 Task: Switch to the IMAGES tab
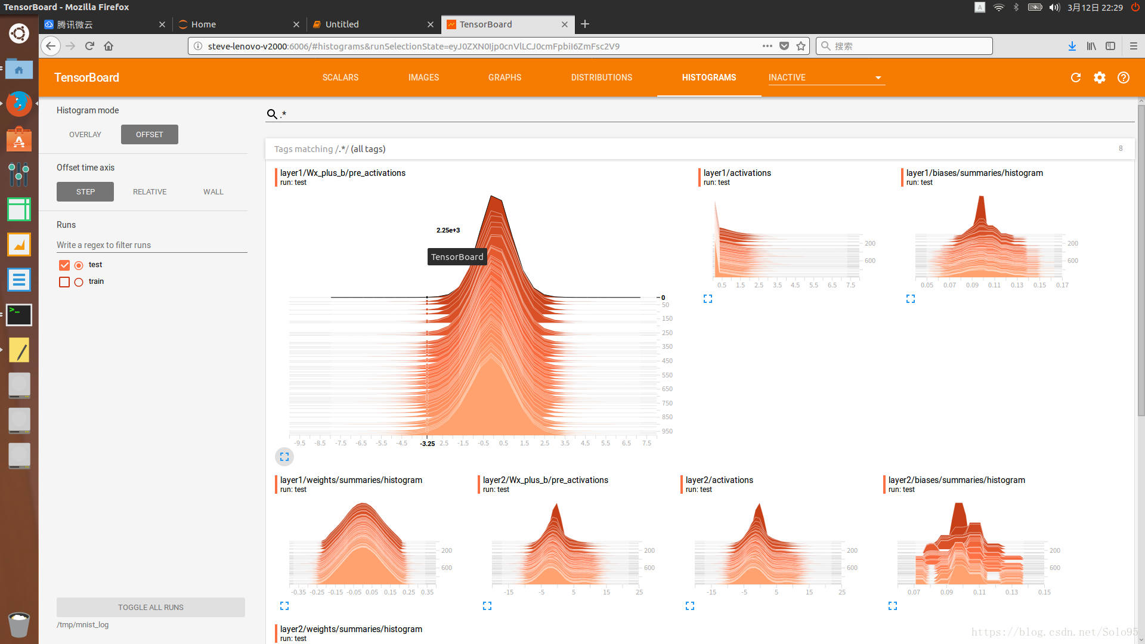pyautogui.click(x=423, y=78)
